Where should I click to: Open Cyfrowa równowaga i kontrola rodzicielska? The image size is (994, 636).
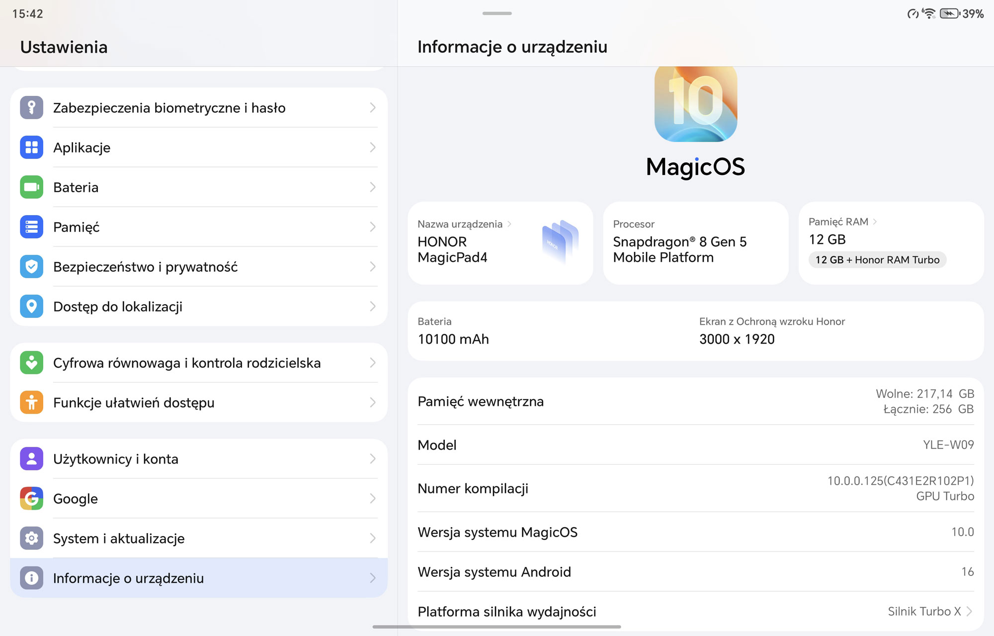[x=199, y=363]
